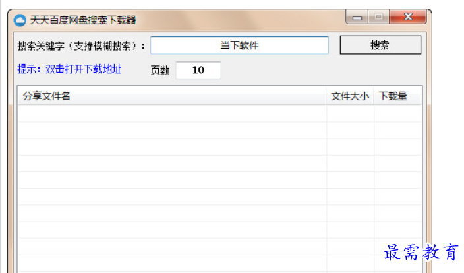Minimize the 天天百度网盘搜索下载器 window
Image resolution: width=464 pixels, height=273 pixels.
coord(357,17)
